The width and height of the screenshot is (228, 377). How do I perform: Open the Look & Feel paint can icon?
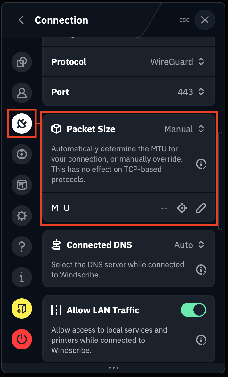[21, 185]
